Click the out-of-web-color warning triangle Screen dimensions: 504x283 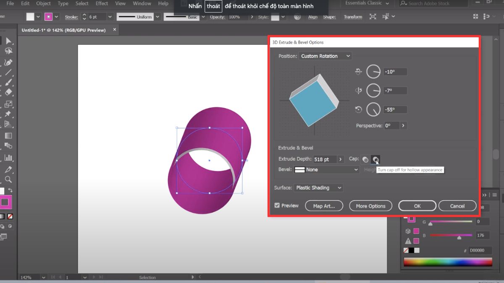[408, 241]
